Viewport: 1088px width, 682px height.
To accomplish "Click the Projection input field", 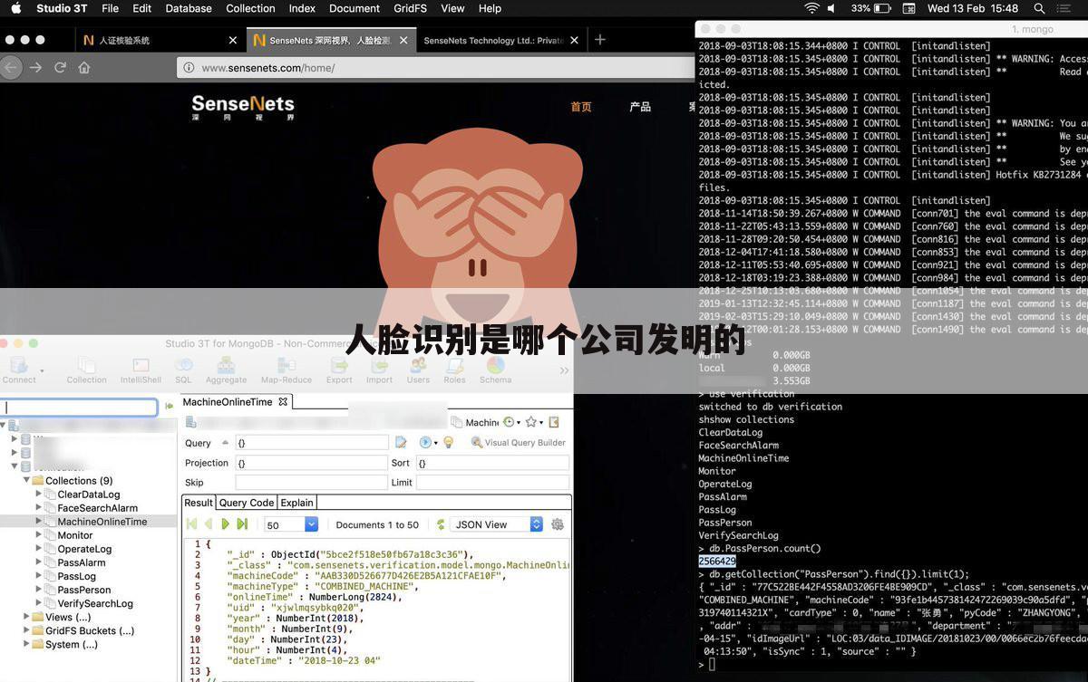I will tap(311, 463).
